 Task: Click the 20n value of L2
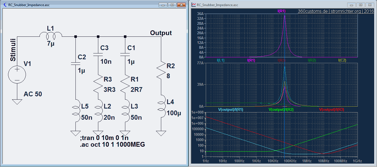[x=109, y=117]
